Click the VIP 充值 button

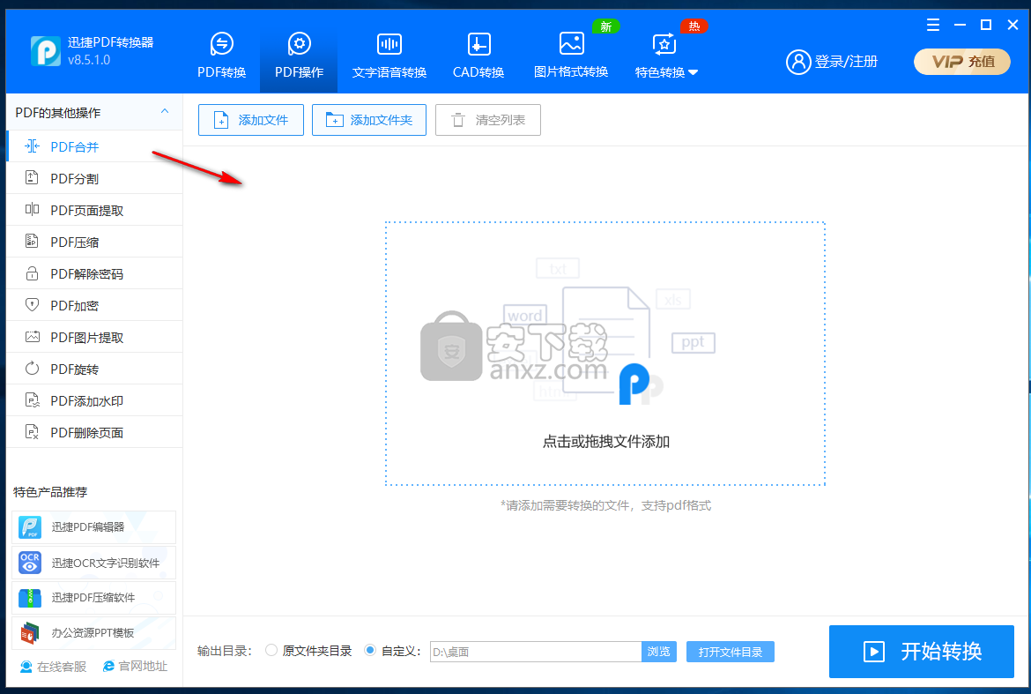(962, 62)
